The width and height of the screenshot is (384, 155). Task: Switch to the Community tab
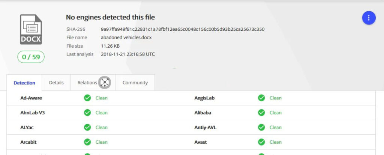click(x=135, y=83)
